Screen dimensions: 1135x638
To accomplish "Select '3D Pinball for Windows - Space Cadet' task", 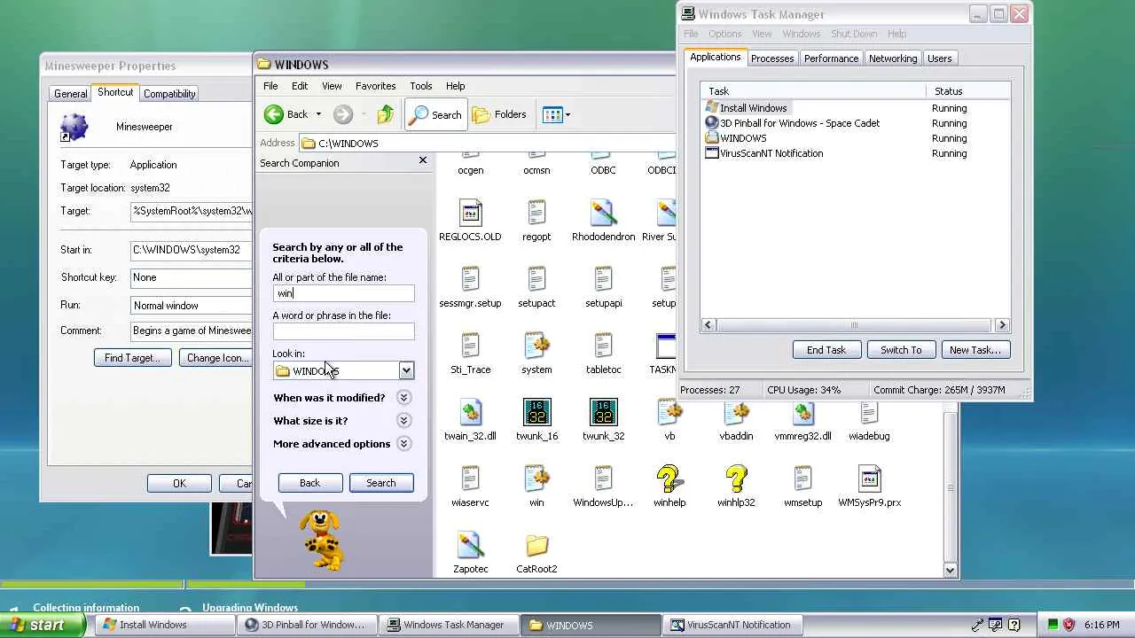I will click(x=800, y=123).
